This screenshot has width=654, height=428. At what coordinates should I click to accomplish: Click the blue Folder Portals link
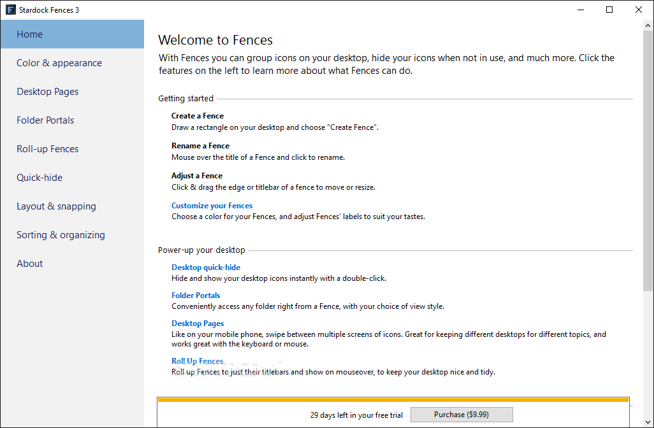(196, 295)
